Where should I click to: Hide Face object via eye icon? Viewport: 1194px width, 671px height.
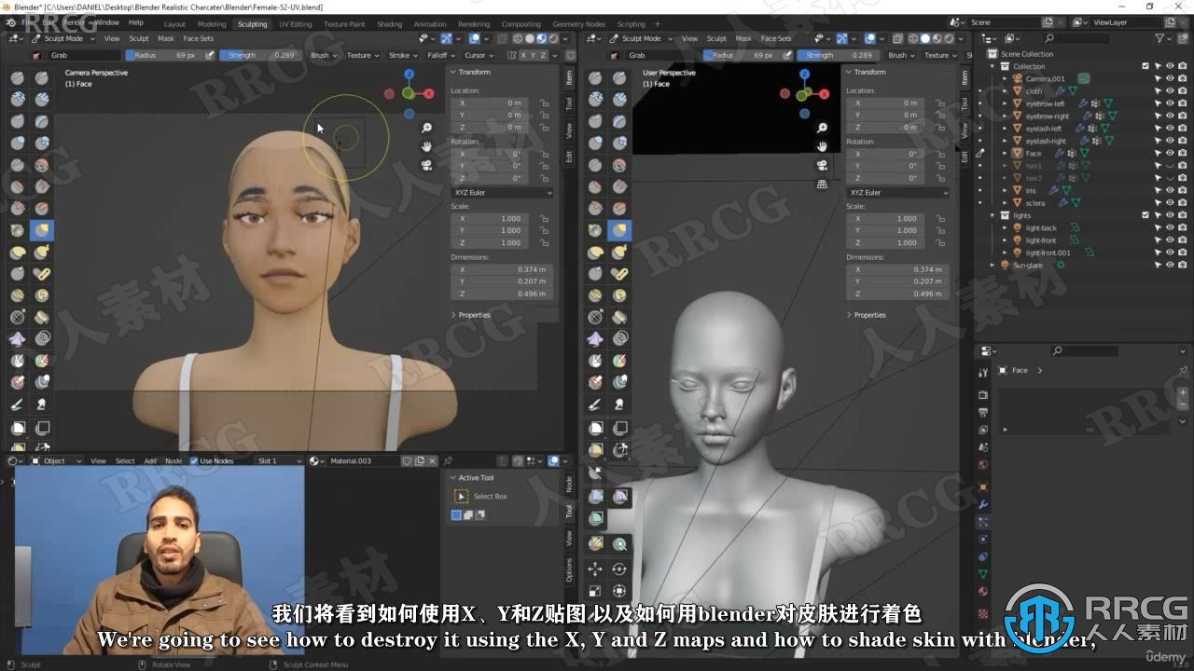coord(1170,153)
